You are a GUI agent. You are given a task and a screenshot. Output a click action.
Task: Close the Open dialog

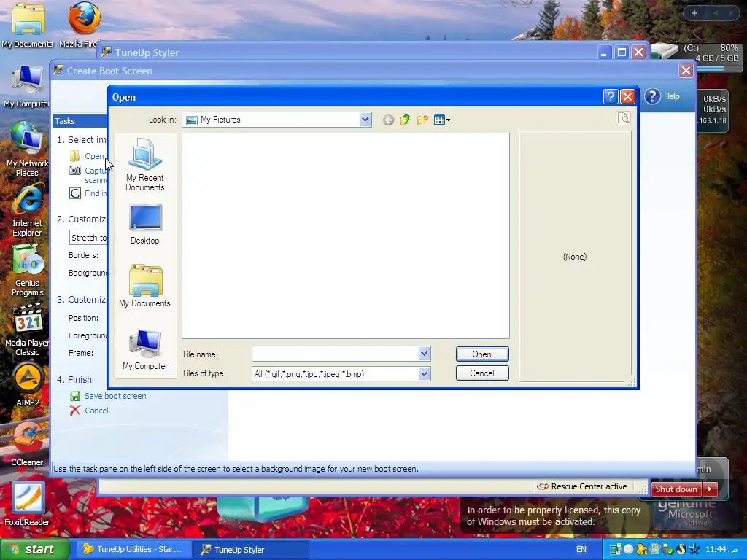click(627, 97)
